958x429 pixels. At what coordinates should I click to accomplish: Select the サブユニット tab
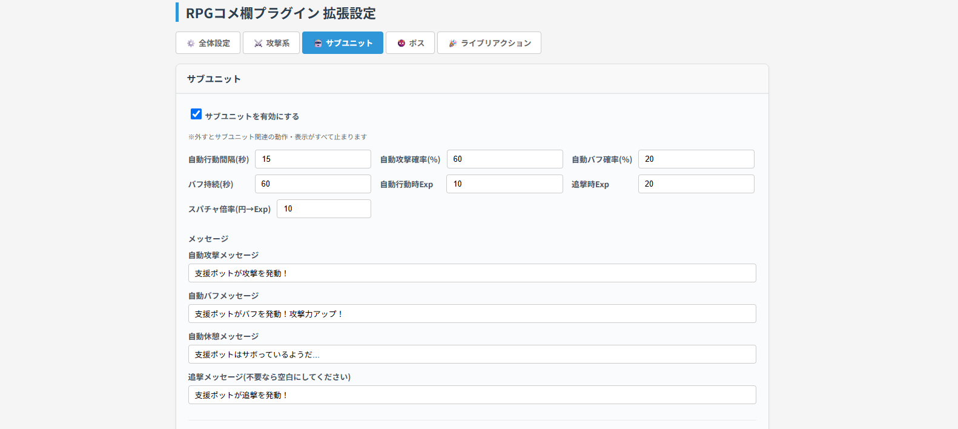(x=343, y=43)
